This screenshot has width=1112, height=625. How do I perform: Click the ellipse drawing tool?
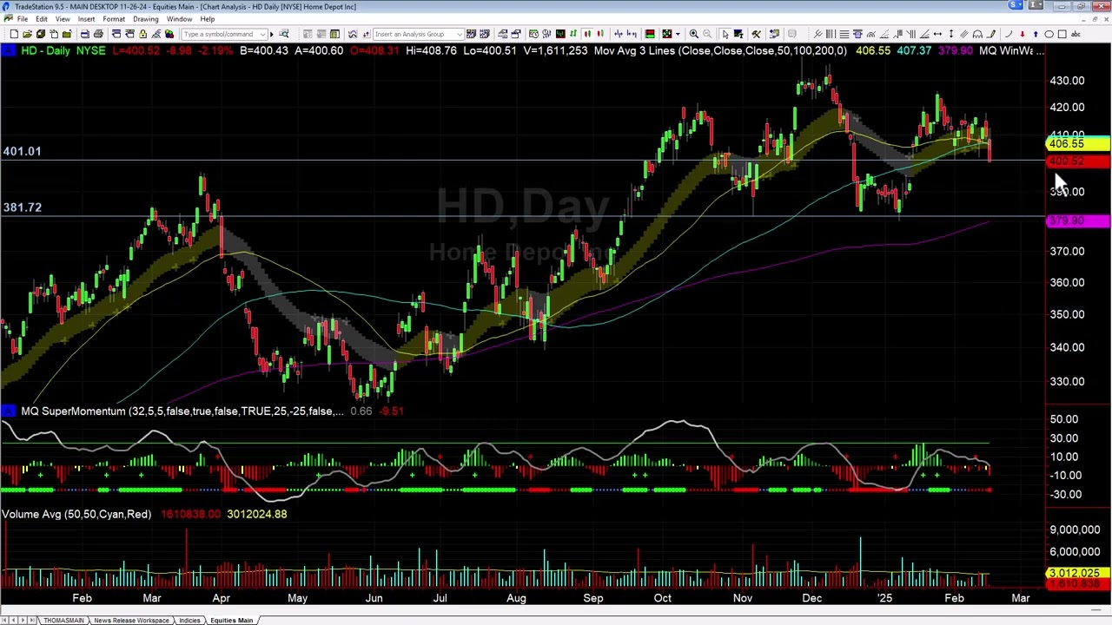click(x=1049, y=34)
